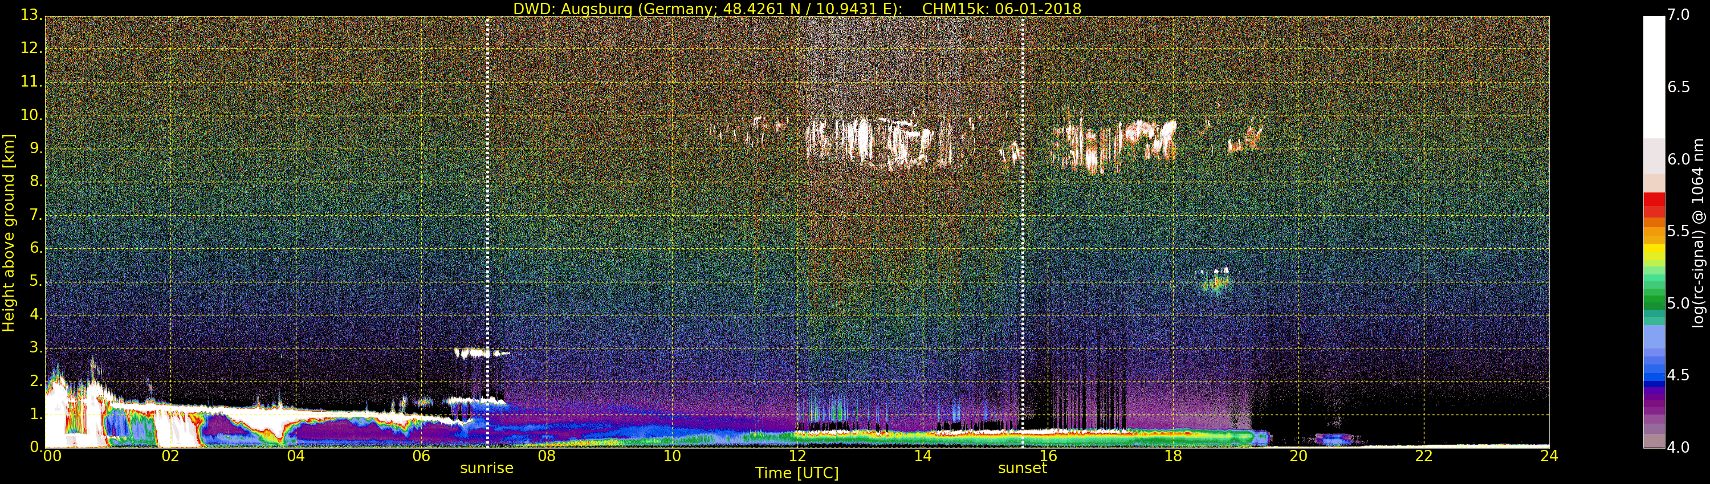Click the time-axis tick label '18'
This screenshot has height=484, width=1710.
coord(1174,456)
